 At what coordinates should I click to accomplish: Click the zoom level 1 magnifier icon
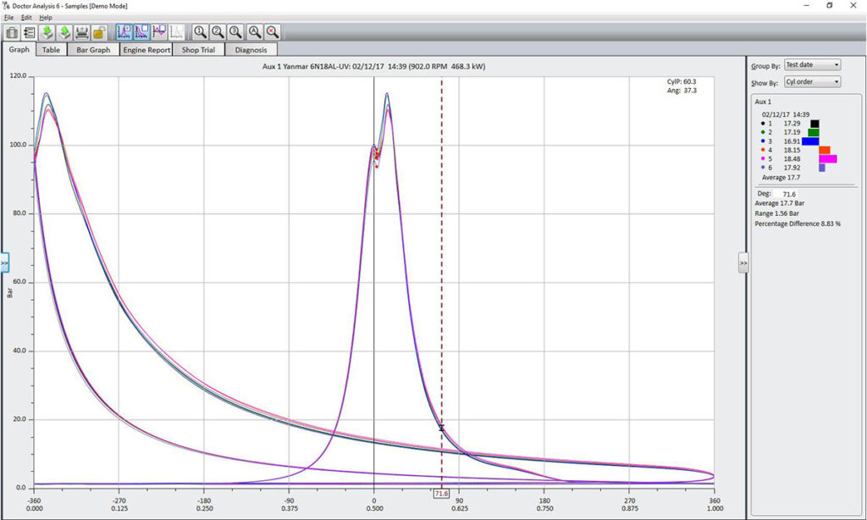tap(199, 32)
